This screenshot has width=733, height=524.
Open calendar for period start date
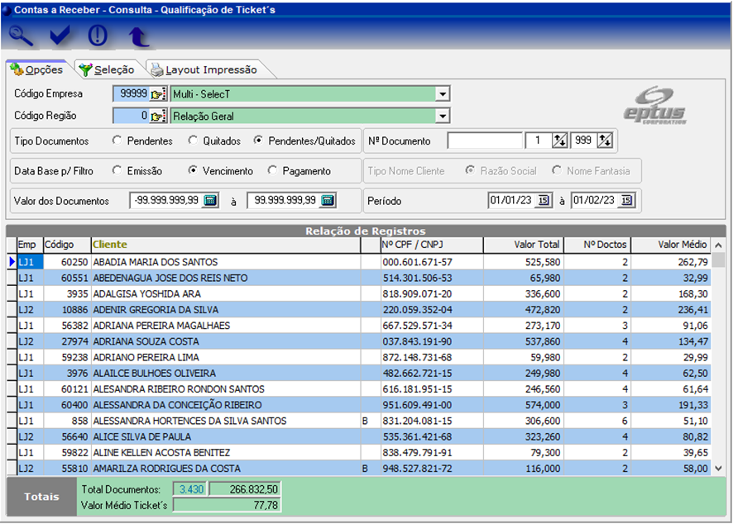pos(544,200)
